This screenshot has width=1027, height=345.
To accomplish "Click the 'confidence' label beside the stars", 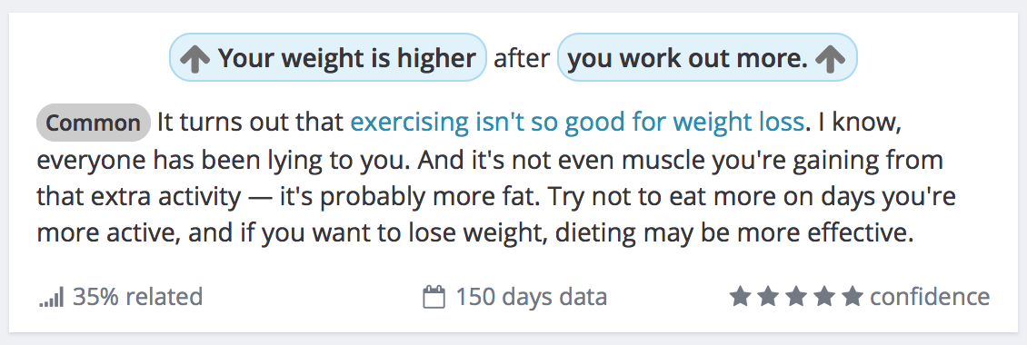I will [930, 297].
